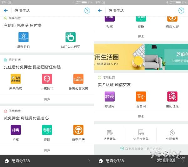
Task: Open 芝麻分738 bar on right screen
Action: [x=141, y=161]
